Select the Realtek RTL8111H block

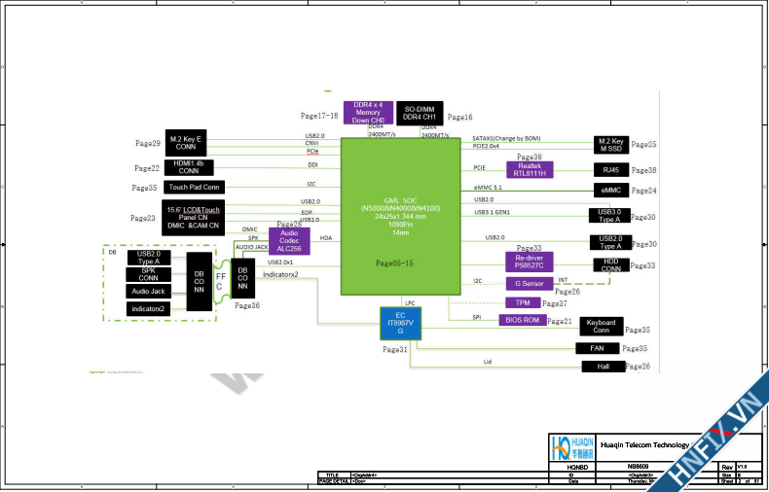point(529,169)
